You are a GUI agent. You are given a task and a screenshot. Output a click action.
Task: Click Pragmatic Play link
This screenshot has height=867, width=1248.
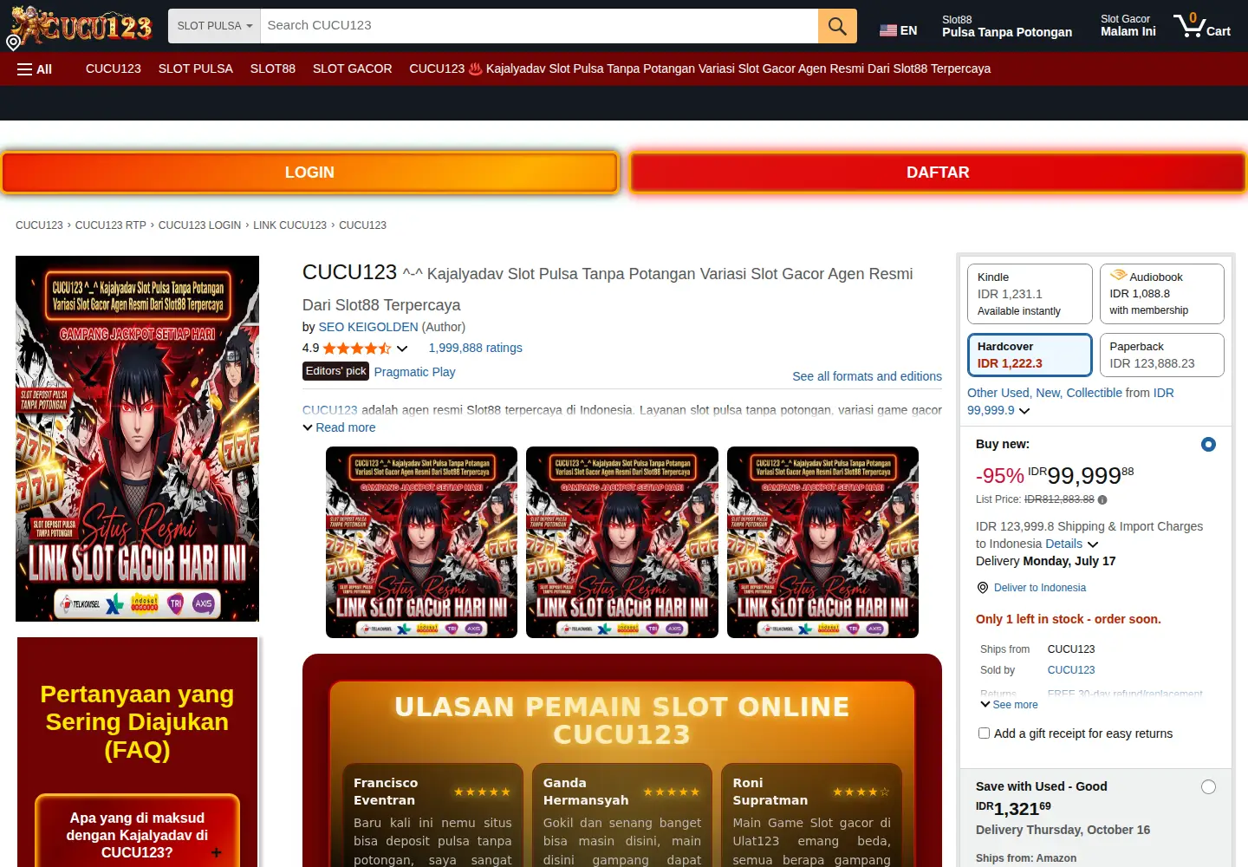pyautogui.click(x=414, y=372)
